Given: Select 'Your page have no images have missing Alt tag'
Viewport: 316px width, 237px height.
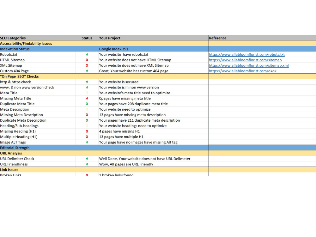Looking at the screenshot, I should [153, 142].
